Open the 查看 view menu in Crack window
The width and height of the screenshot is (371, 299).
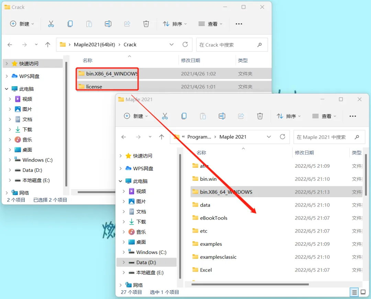point(210,24)
